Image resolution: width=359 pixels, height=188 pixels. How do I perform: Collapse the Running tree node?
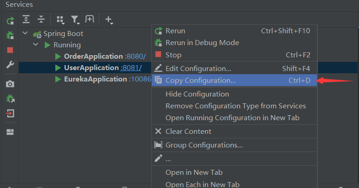(x=36, y=45)
